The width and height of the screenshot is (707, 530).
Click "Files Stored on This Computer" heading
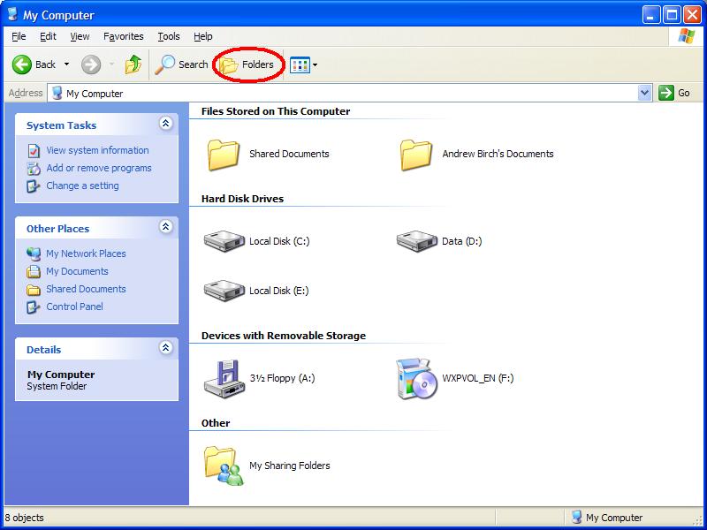(x=276, y=111)
